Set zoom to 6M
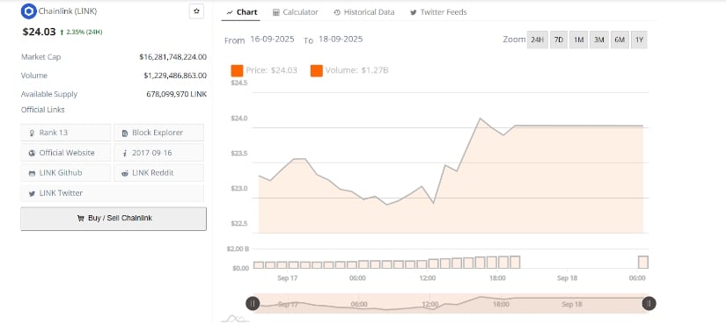The image size is (726, 325). (x=620, y=40)
